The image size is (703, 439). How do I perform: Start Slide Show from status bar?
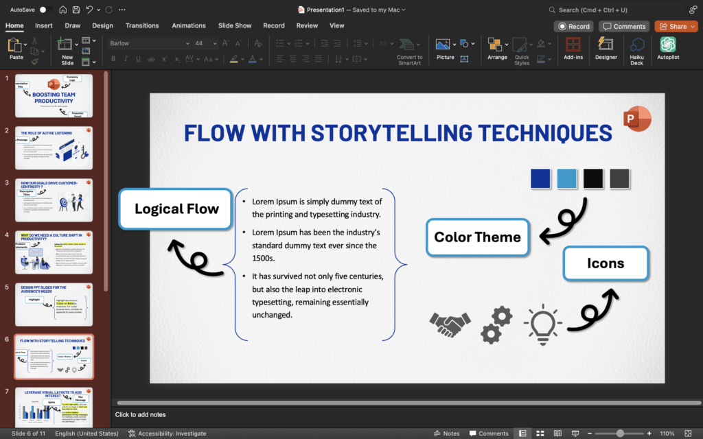point(574,434)
